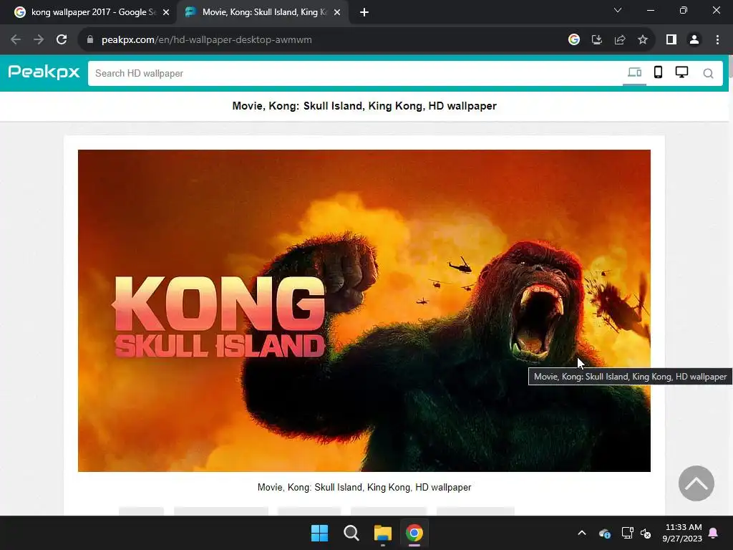Click the network display tray icon
The width and height of the screenshot is (733, 550).
pyautogui.click(x=627, y=533)
